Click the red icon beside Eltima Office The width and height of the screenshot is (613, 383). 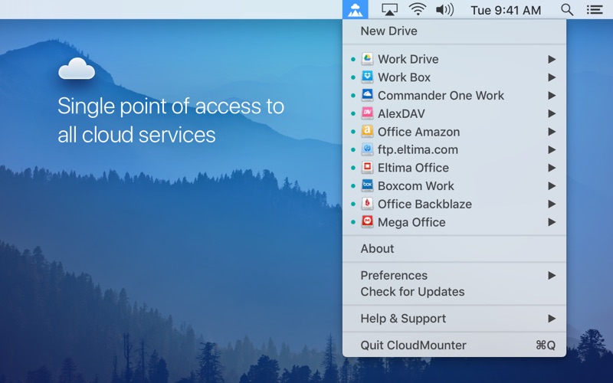[367, 168]
